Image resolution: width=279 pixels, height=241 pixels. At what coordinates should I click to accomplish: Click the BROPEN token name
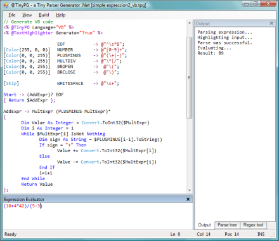click(65, 67)
